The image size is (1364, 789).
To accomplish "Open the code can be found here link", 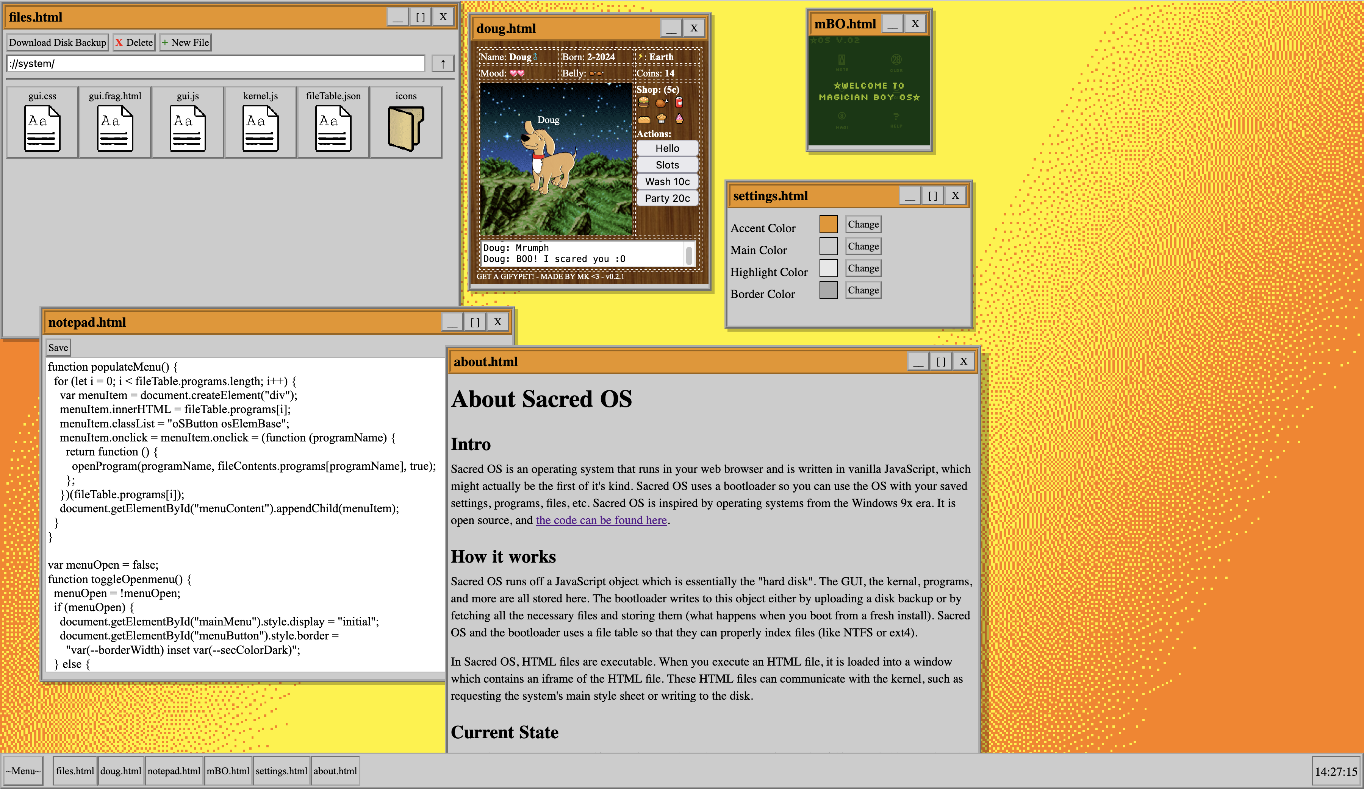I will coord(601,520).
